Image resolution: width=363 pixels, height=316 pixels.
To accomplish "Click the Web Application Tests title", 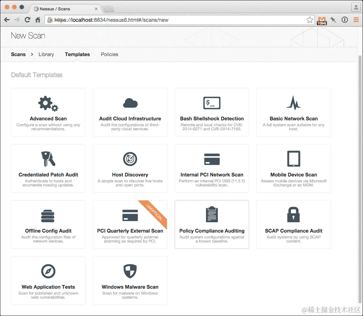I will (x=48, y=287).
